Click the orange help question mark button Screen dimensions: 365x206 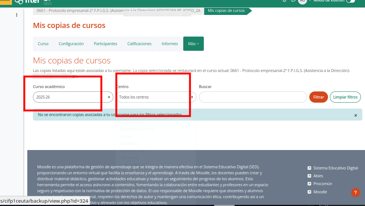point(355,193)
